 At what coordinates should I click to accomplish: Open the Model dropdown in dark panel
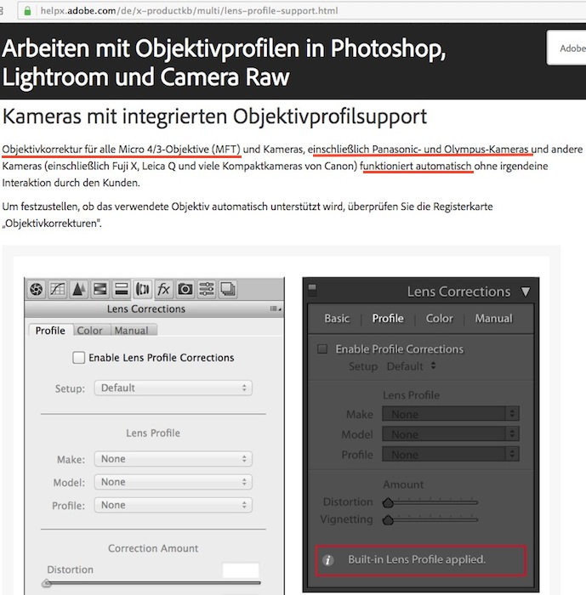pyautogui.click(x=450, y=434)
